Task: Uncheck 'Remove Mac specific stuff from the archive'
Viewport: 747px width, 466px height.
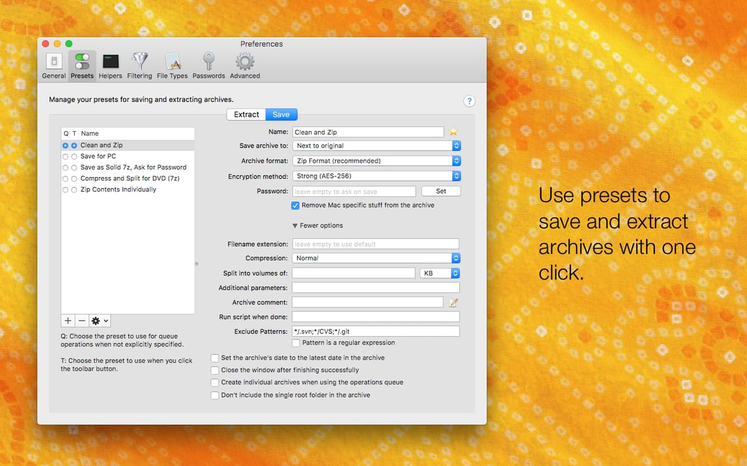Action: pos(295,205)
